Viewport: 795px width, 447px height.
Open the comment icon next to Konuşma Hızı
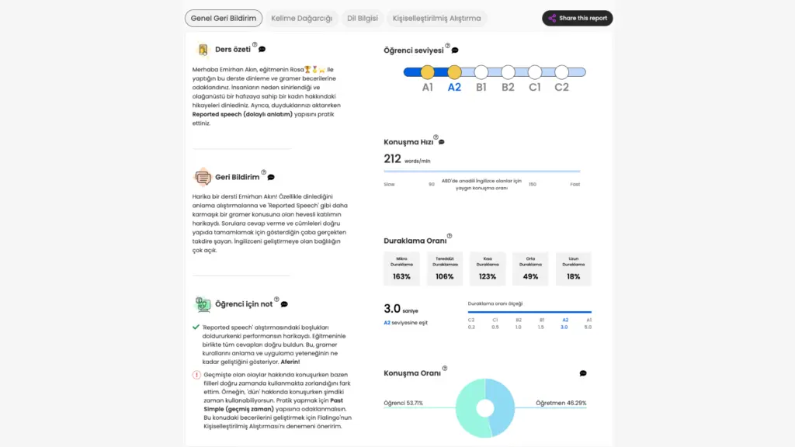[441, 142]
